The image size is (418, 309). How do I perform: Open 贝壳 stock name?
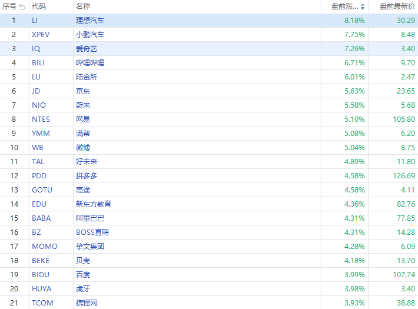[x=83, y=261]
